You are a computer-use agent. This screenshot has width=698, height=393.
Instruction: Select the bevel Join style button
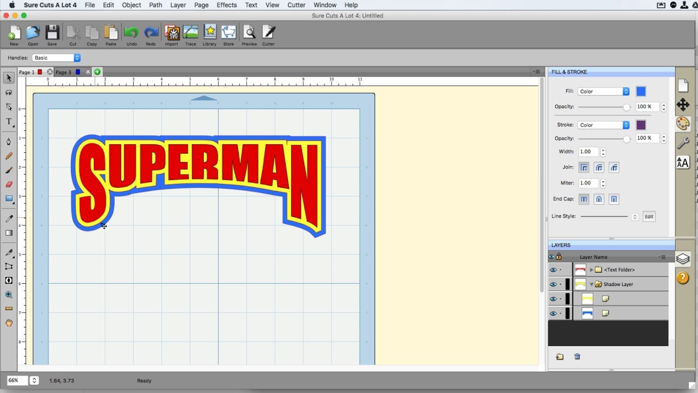tap(614, 168)
